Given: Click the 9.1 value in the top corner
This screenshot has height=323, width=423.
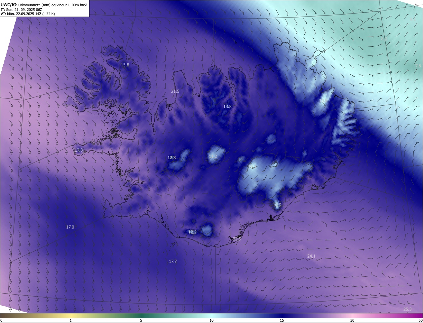Looking at the screenshot, I should click(x=413, y=20).
